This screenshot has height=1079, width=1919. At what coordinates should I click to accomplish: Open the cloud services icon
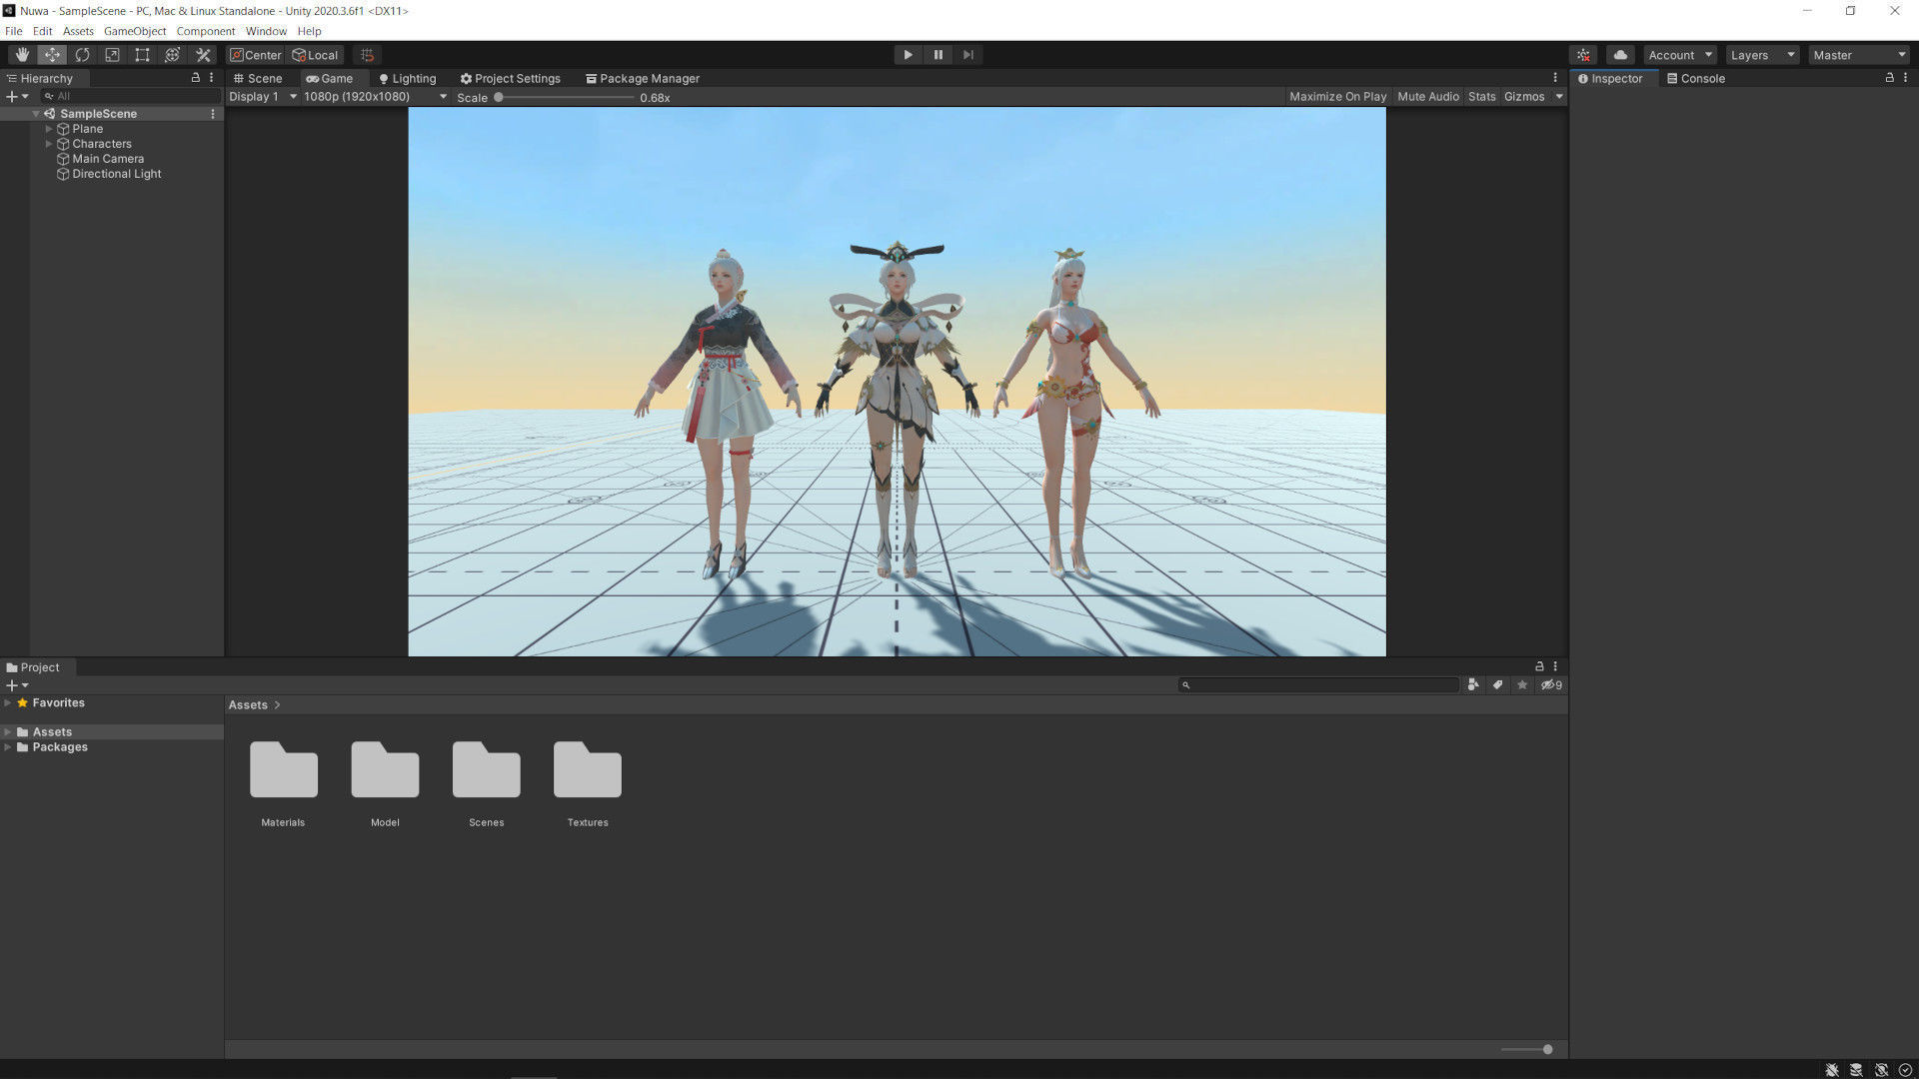[x=1620, y=55]
